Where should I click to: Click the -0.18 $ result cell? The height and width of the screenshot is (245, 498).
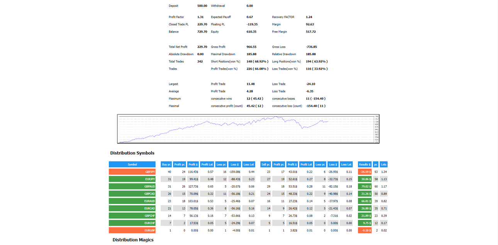pyautogui.click(x=365, y=230)
